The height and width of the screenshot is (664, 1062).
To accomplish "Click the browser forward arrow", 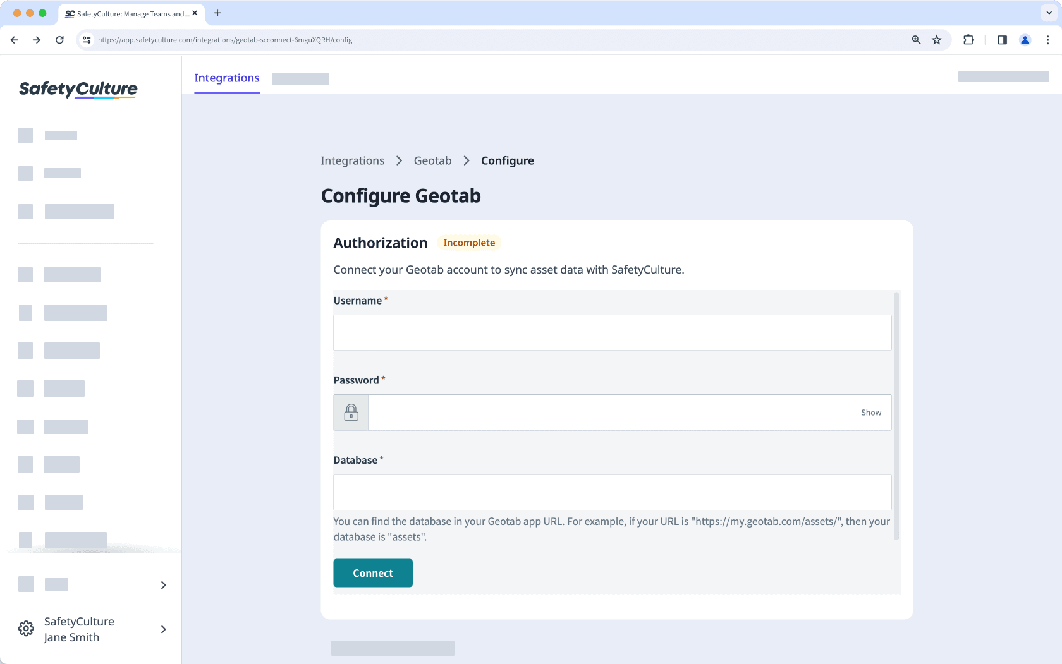I will click(37, 39).
